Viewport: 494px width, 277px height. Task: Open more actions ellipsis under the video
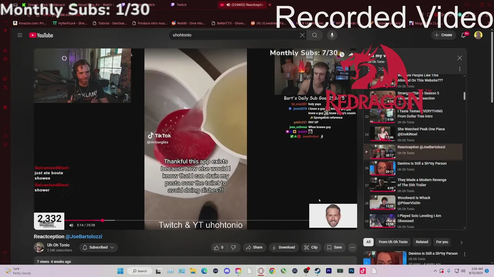(x=352, y=247)
